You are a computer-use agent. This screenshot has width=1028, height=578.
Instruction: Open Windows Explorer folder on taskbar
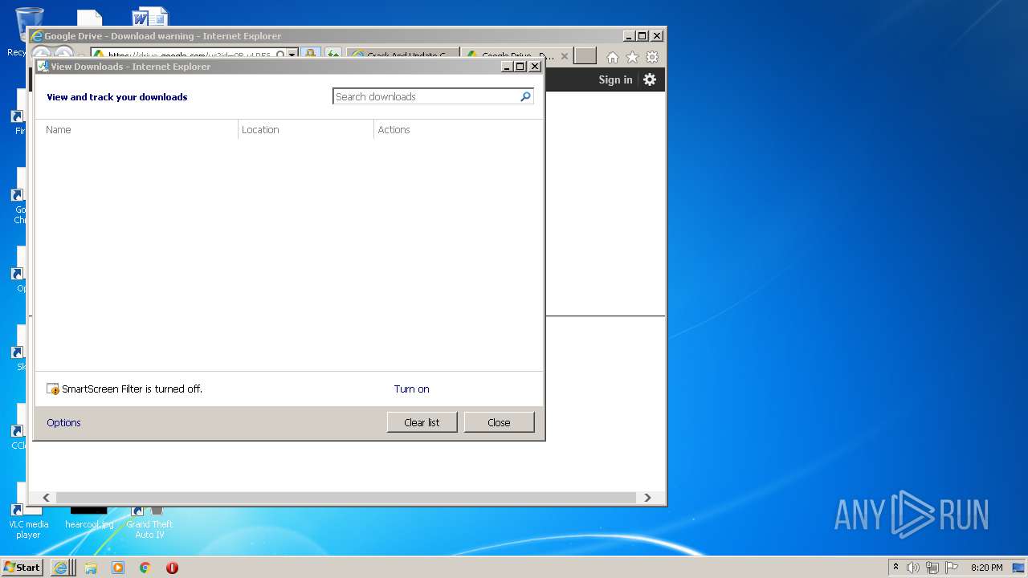click(91, 568)
